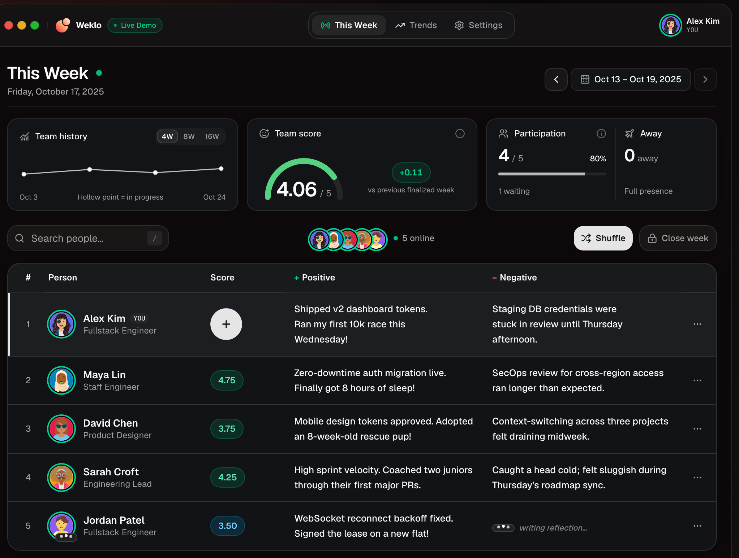Viewport: 739px width, 558px height.
Task: Focus the Search people input field
Action: (88, 238)
